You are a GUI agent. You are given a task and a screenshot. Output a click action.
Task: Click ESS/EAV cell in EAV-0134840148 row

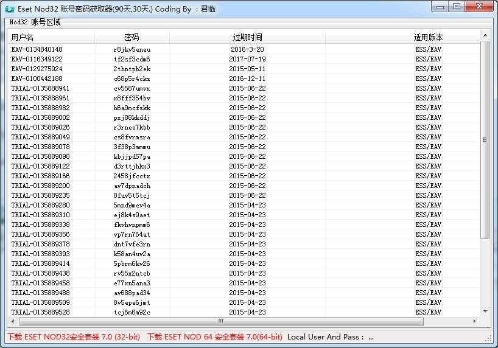pyautogui.click(x=429, y=49)
